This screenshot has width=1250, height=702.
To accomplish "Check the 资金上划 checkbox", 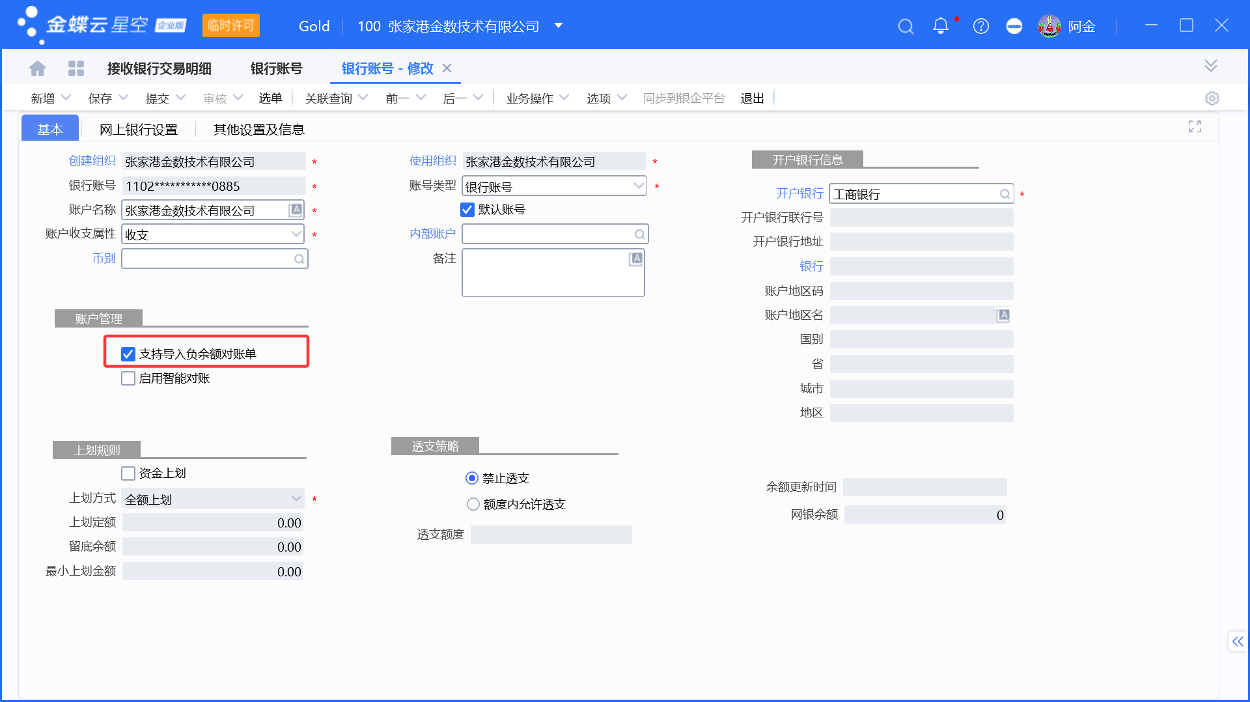I will tap(128, 473).
